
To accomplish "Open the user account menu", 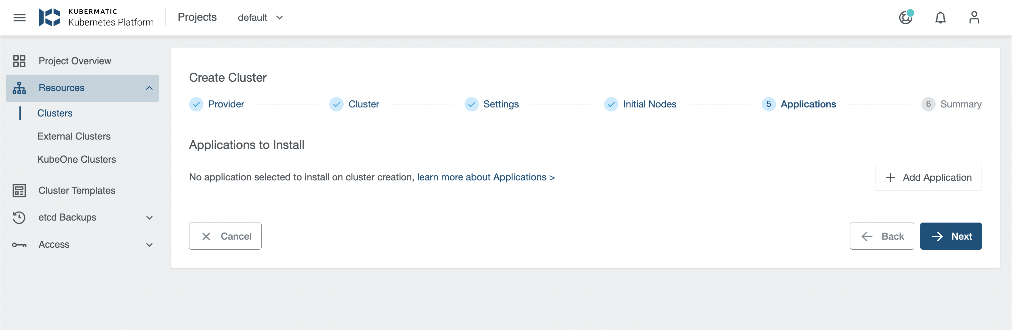I will click(x=974, y=18).
